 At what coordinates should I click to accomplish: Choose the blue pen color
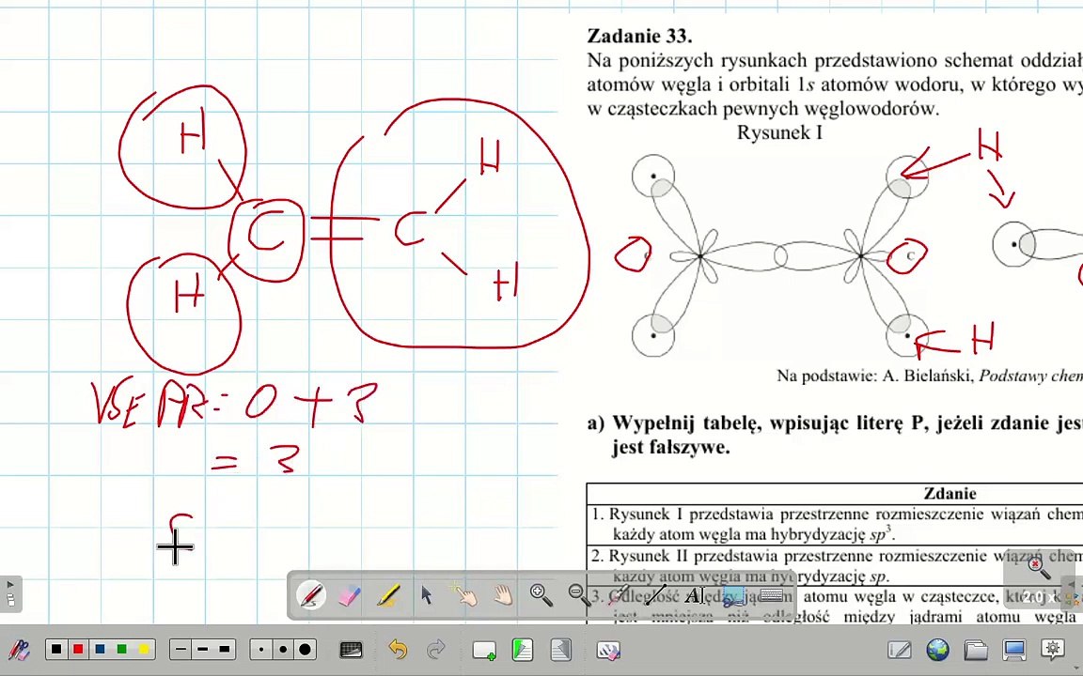click(x=101, y=649)
